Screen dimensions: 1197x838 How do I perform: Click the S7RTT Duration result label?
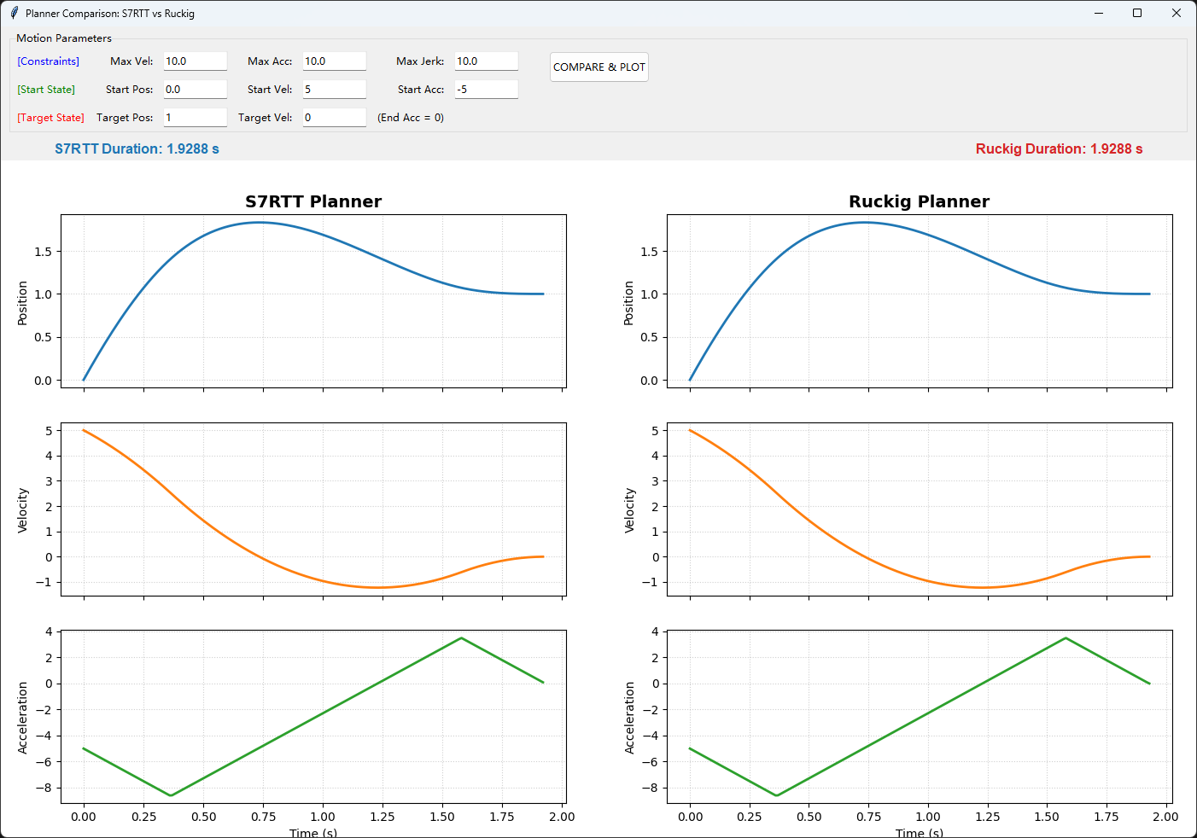point(137,148)
